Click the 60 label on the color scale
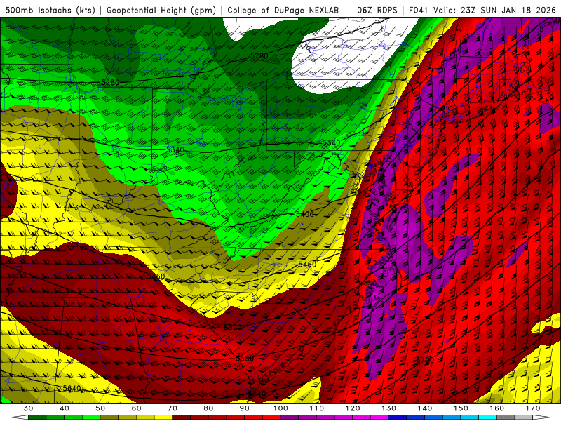561x421 pixels. click(136, 408)
